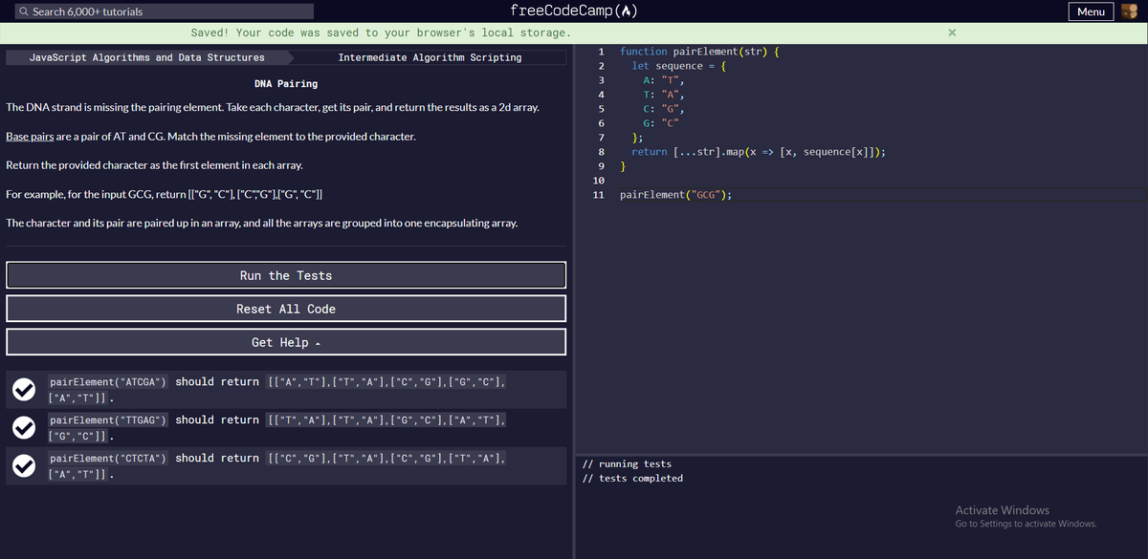Click the ATCGA test passed checkmark

coord(23,389)
